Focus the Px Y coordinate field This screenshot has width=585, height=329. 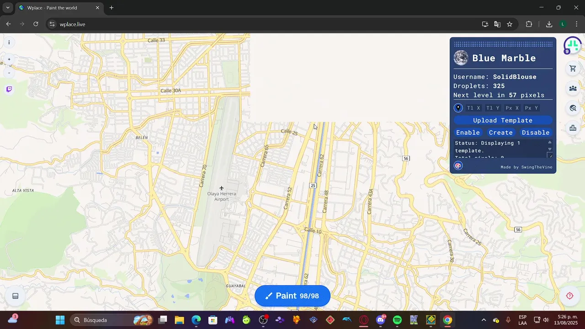(532, 108)
